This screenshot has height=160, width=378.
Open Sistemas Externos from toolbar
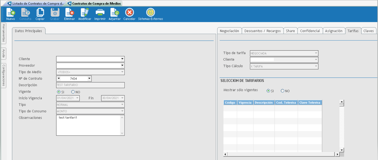point(150,13)
